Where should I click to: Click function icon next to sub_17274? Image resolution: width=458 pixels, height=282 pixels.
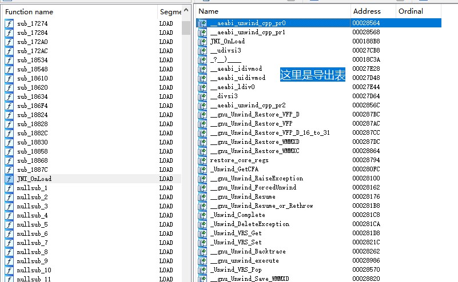(x=9, y=23)
